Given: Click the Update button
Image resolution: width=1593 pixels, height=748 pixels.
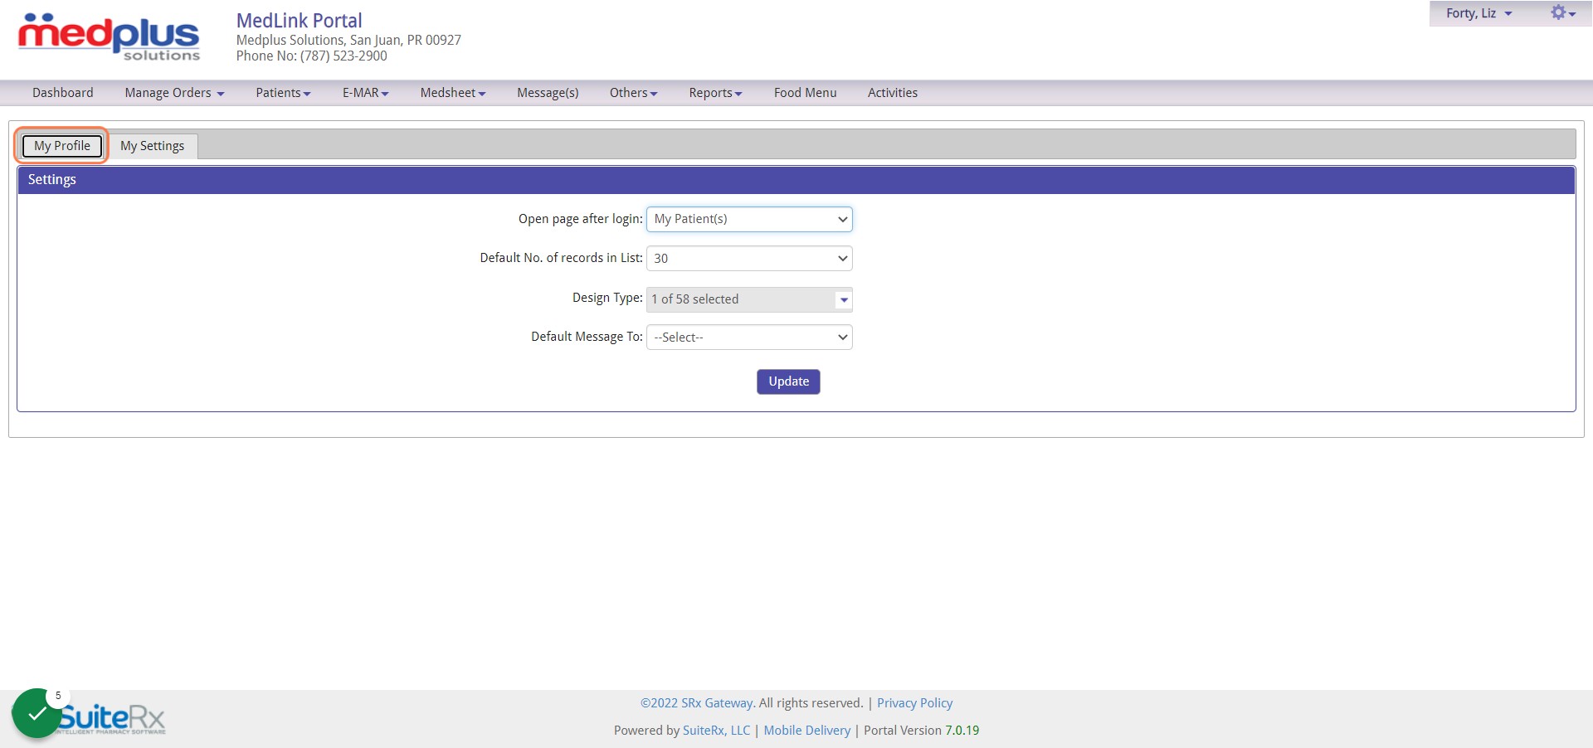Looking at the screenshot, I should tap(788, 381).
